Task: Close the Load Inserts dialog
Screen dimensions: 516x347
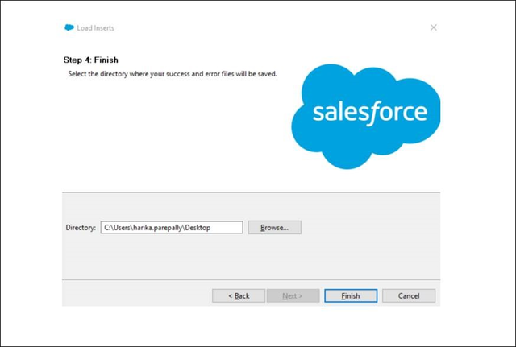Action: pyautogui.click(x=434, y=27)
